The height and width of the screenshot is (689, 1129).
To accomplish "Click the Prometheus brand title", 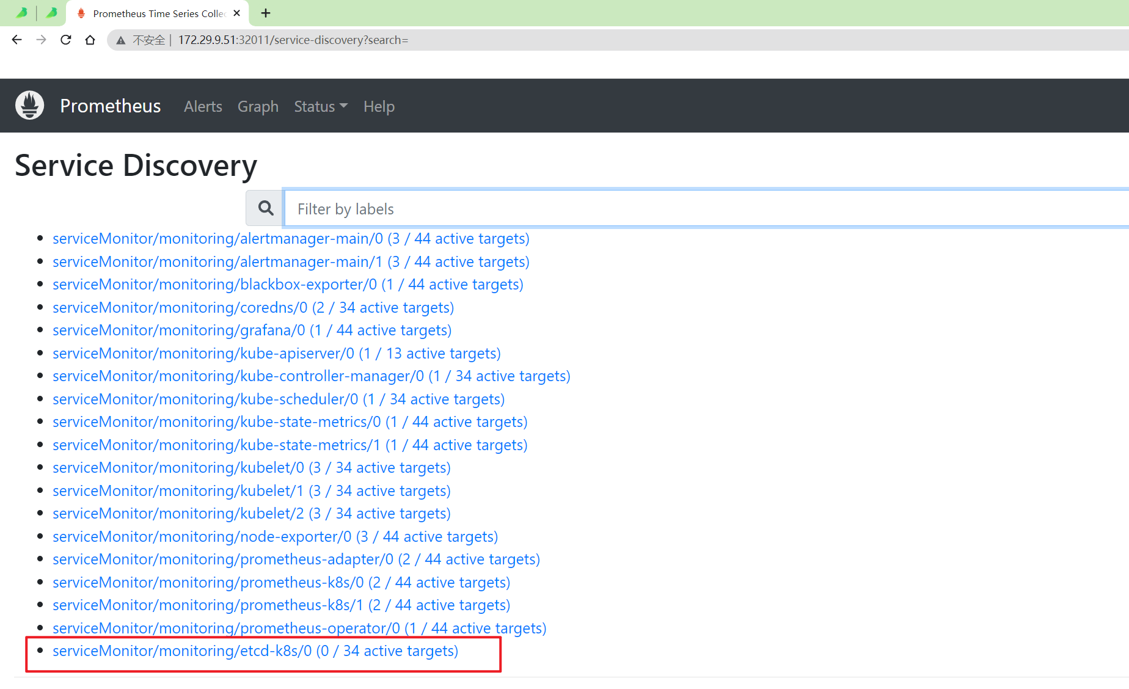I will [111, 106].
